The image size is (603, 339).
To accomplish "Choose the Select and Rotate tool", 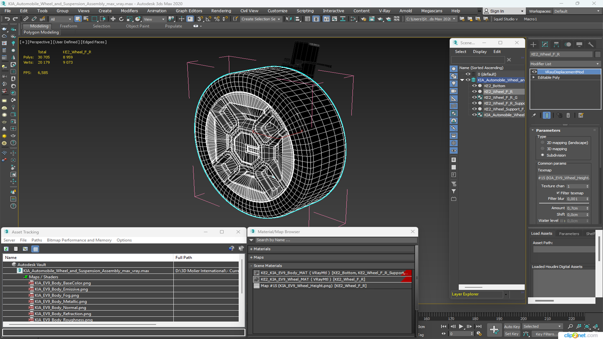I will tap(121, 19).
